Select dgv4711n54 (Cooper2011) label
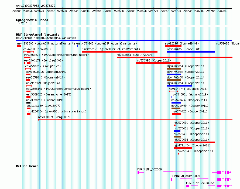240x189 pixels. pyautogui.click(x=192, y=145)
